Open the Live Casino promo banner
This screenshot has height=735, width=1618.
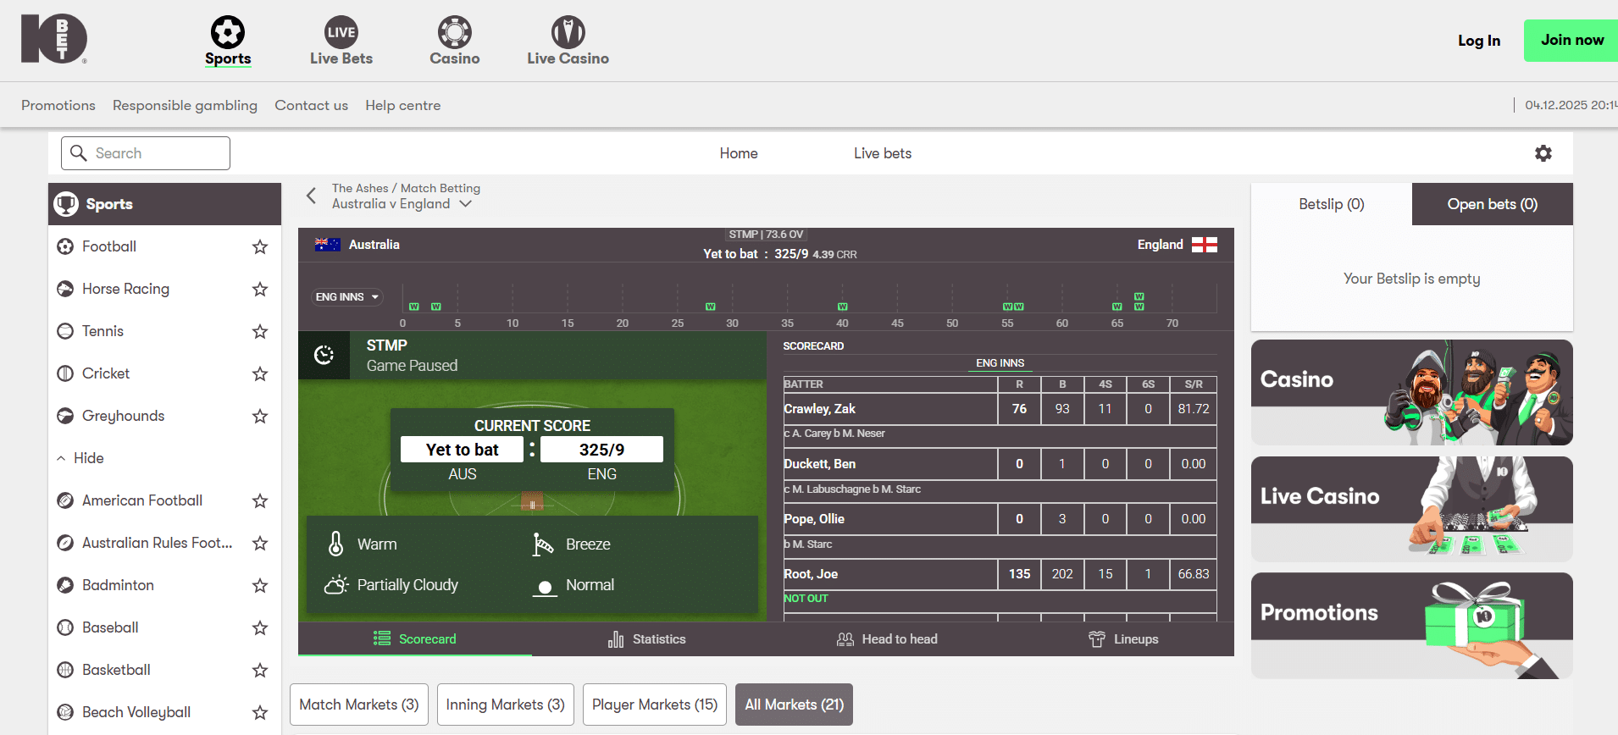1412,509
